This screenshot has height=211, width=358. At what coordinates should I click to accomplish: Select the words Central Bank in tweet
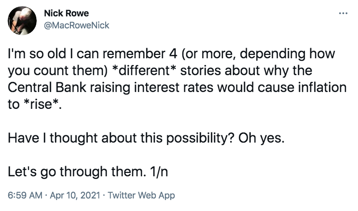[x=47, y=88]
